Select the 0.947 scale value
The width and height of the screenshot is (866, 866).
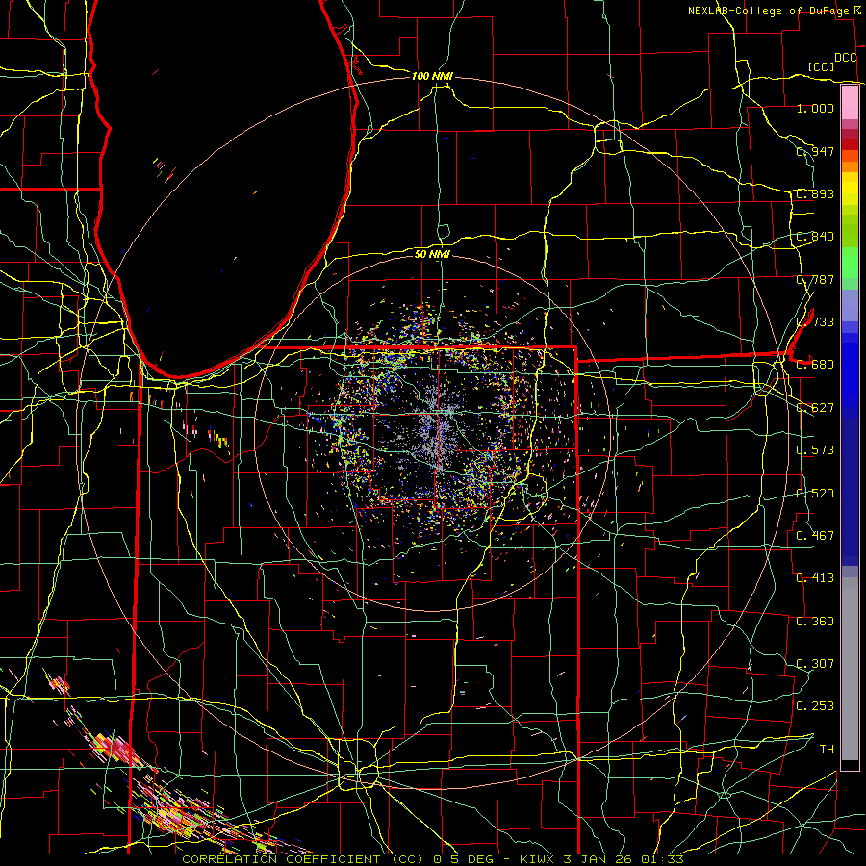(815, 151)
